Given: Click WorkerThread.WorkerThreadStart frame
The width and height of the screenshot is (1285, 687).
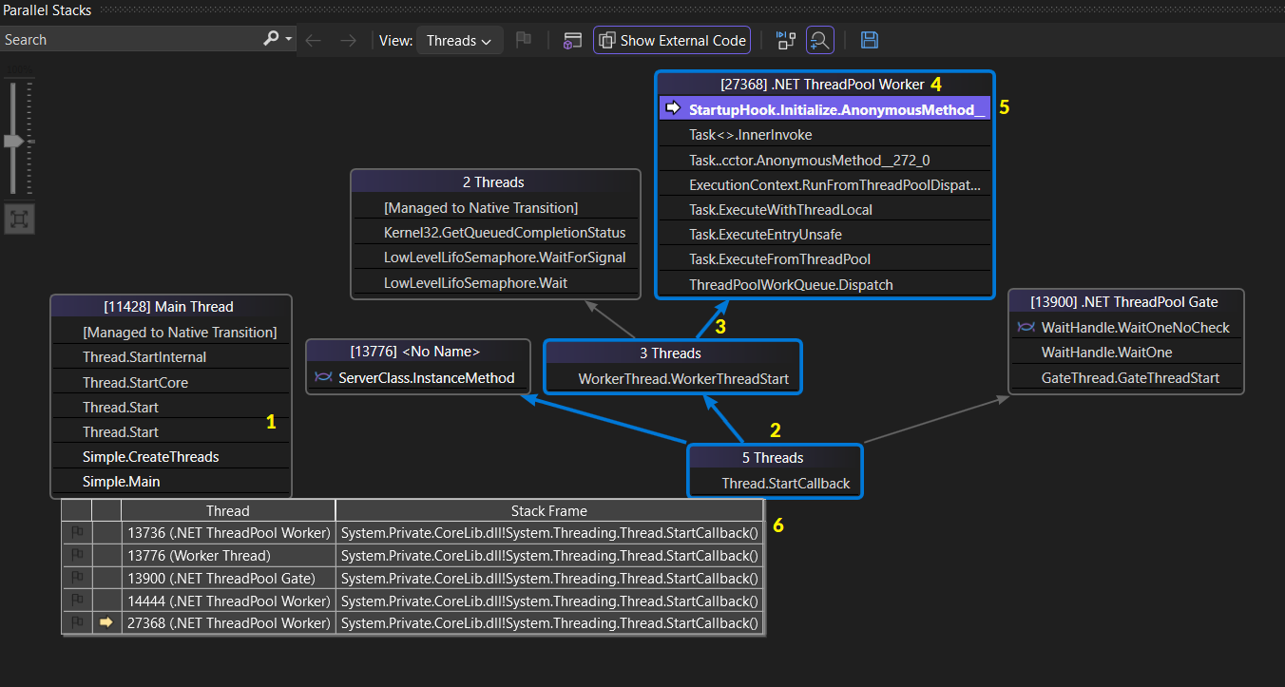Looking at the screenshot, I should [x=684, y=379].
